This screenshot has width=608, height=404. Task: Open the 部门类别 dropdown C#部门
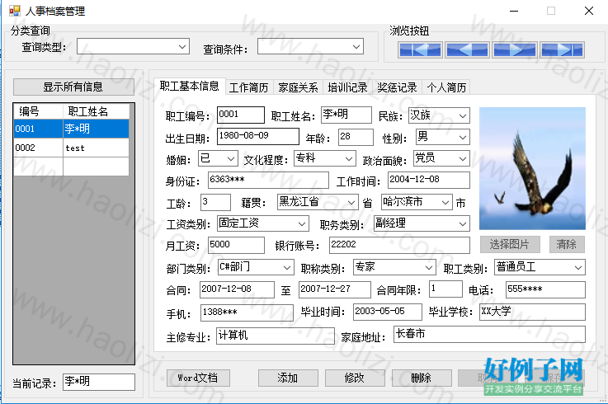(255, 267)
